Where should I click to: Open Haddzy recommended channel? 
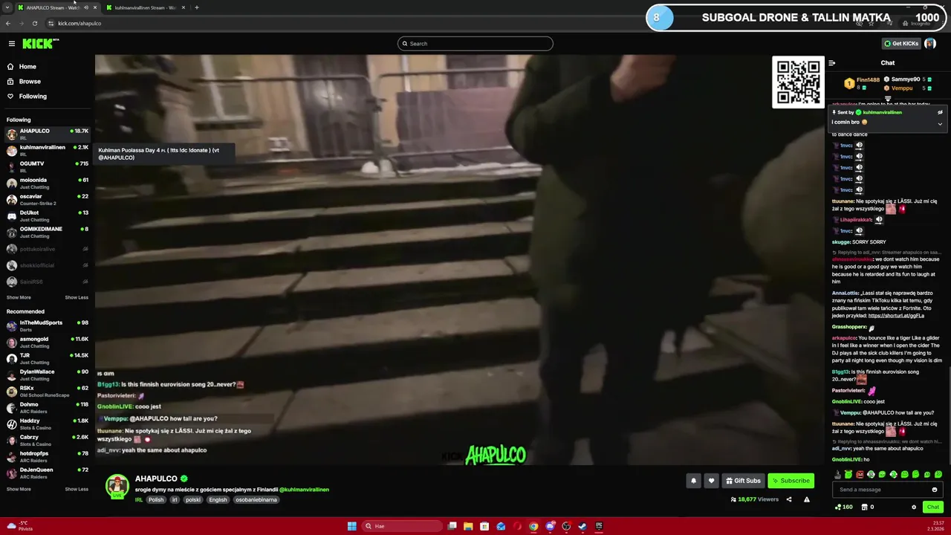[x=48, y=424]
